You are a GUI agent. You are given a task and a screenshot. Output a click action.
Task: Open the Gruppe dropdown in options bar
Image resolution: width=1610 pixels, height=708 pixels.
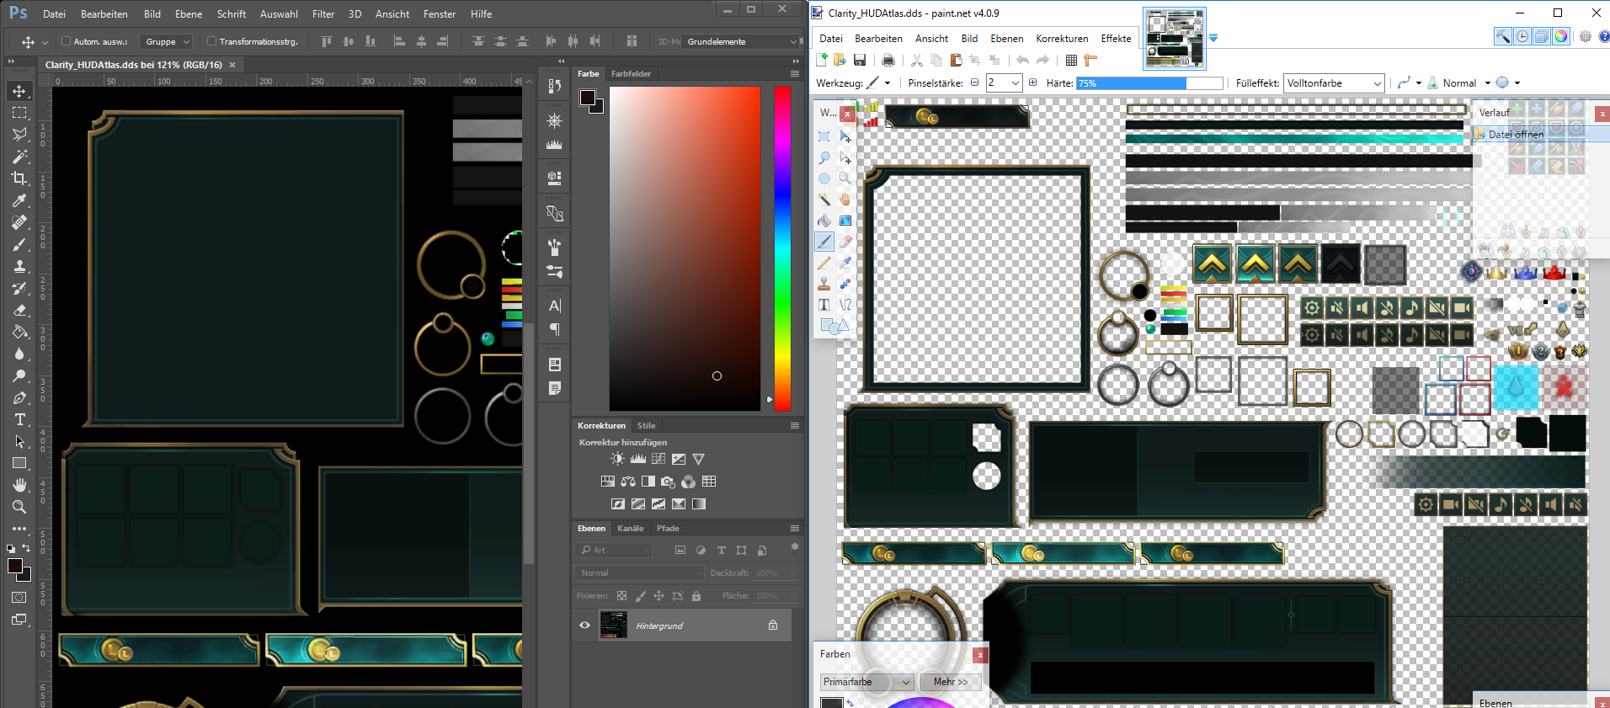tap(168, 41)
